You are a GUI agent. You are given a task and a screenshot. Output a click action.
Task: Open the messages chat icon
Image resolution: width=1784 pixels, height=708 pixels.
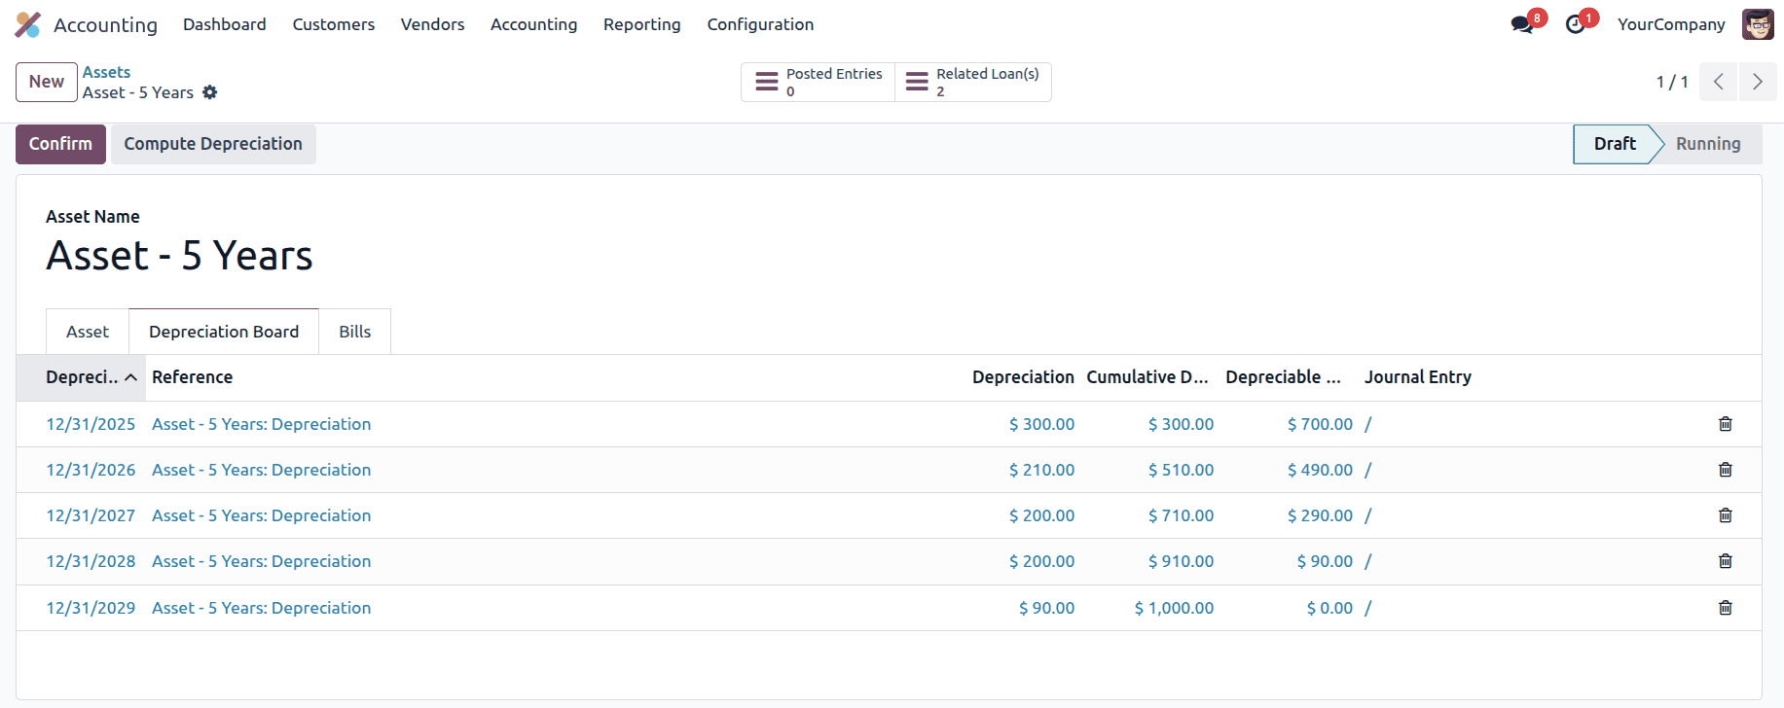[1522, 24]
